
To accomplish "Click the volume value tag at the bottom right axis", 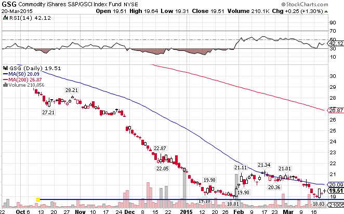I will (x=336, y=205).
